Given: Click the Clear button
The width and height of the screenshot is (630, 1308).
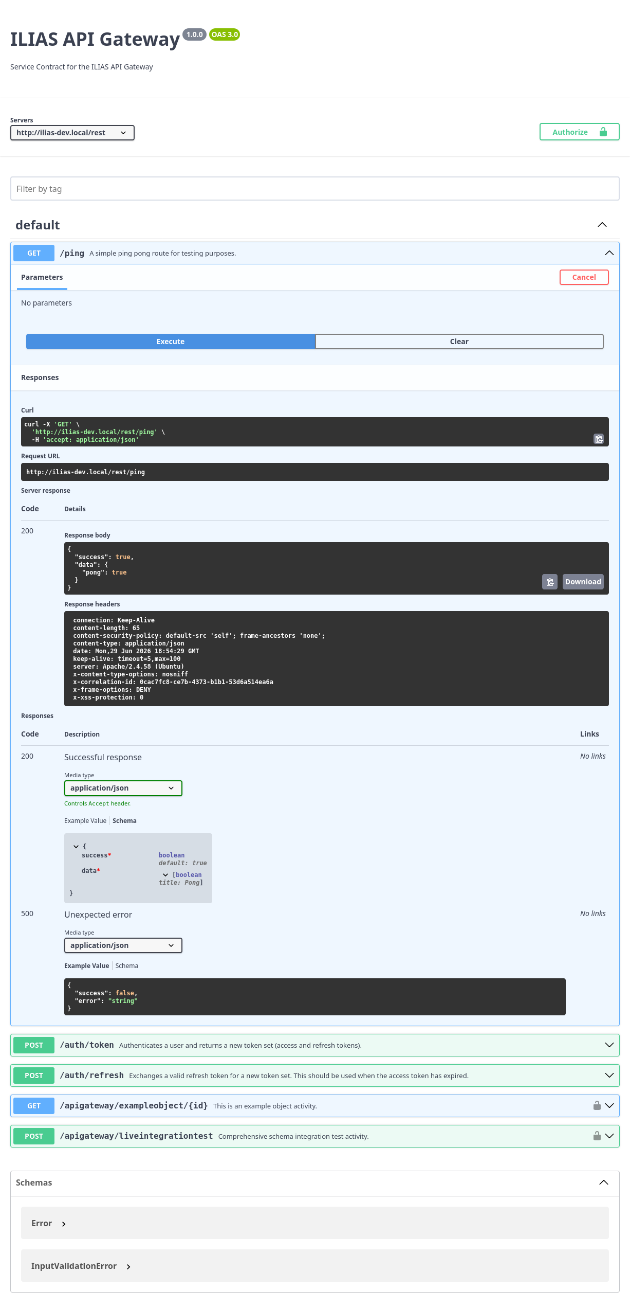Looking at the screenshot, I should [459, 342].
